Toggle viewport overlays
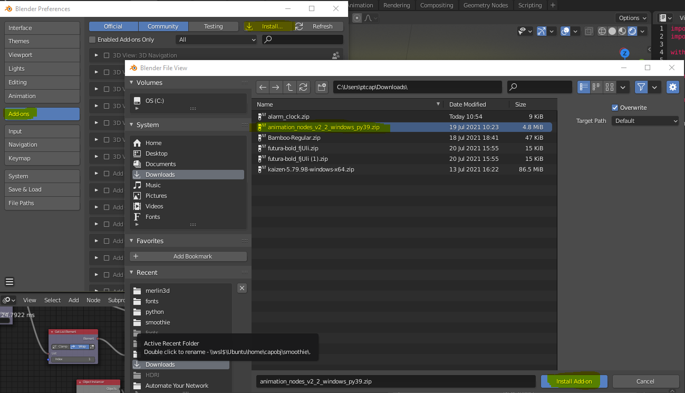The width and height of the screenshot is (685, 393). click(565, 31)
